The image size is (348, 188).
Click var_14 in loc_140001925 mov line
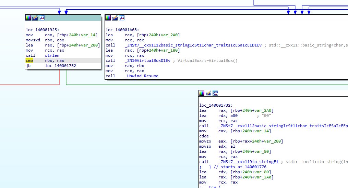89,35
